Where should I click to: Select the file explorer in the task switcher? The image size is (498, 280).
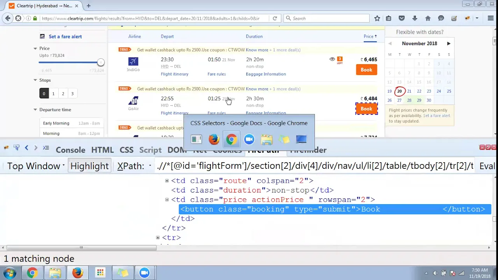(267, 139)
